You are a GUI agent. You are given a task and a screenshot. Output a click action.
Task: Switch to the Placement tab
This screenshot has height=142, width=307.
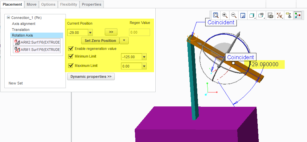pos(12,4)
